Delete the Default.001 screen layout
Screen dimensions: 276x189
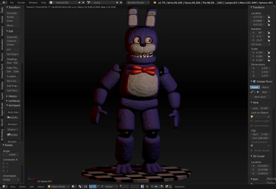tap(83, 2)
